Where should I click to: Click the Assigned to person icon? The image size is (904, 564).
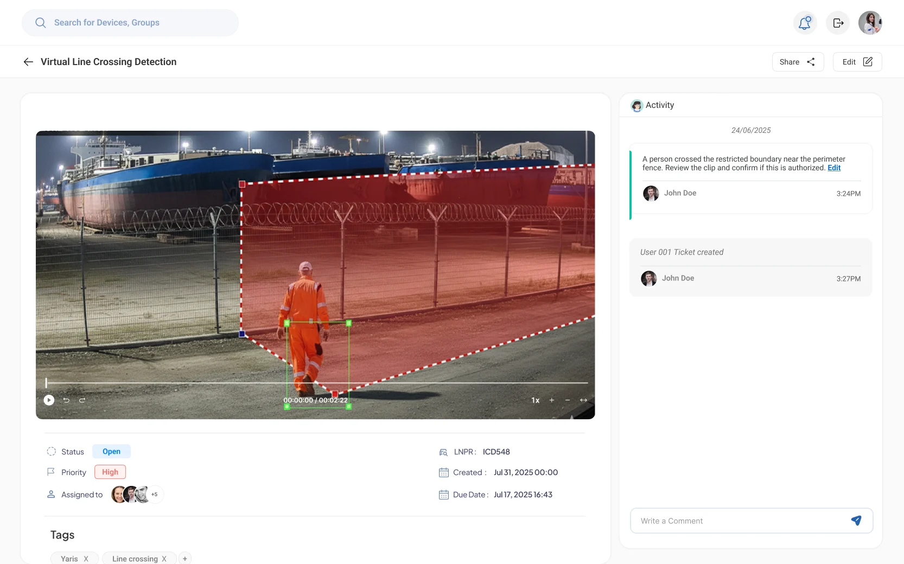[51, 495]
